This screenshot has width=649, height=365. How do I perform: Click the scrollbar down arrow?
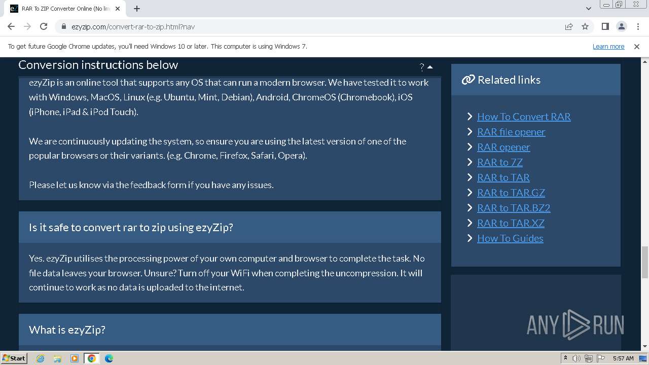644,346
